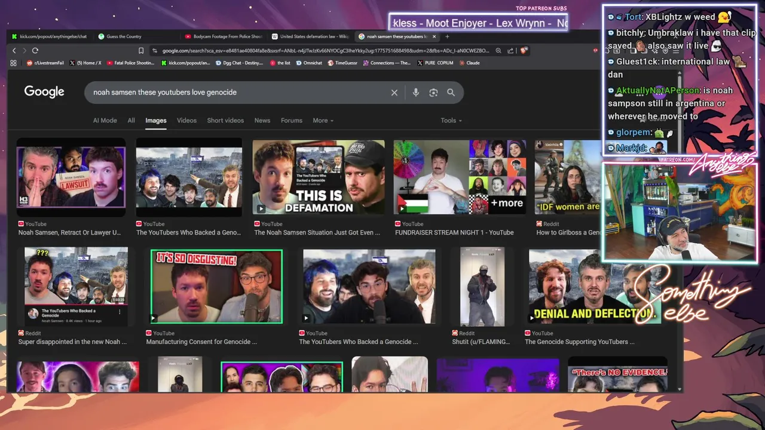This screenshot has width=765, height=430.
Task: Open 'IDF women are' Reddit image
Action: tap(568, 177)
